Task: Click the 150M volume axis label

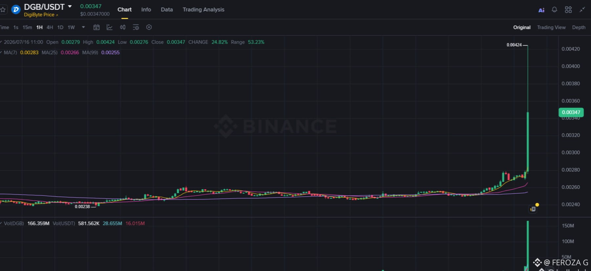Action: tap(568, 226)
